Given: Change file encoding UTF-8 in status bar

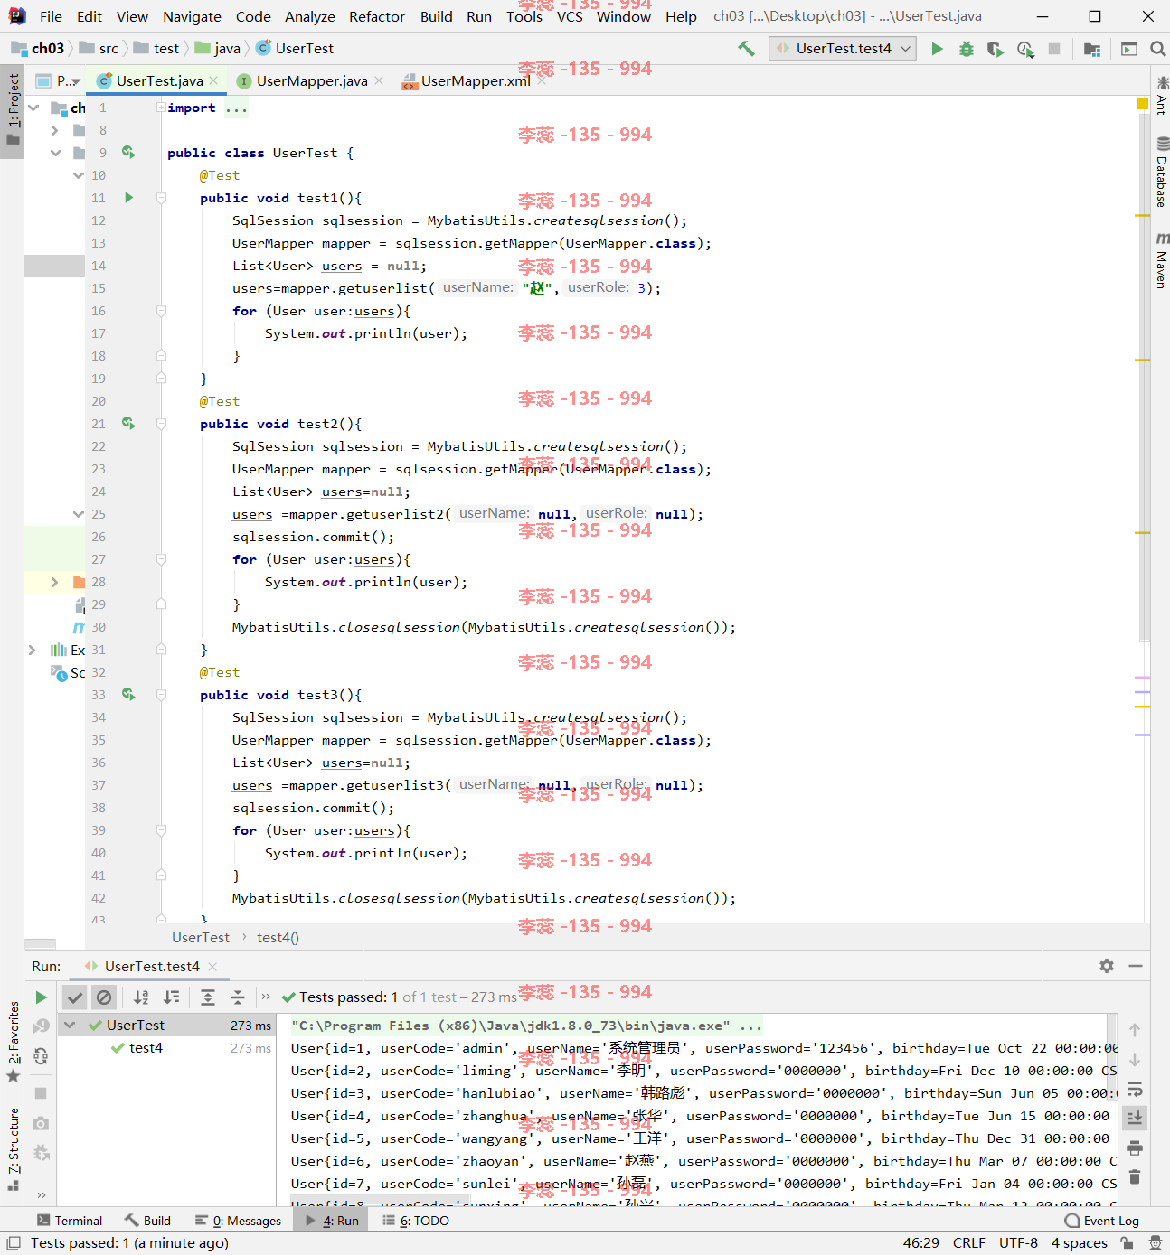Looking at the screenshot, I should [x=1018, y=1243].
